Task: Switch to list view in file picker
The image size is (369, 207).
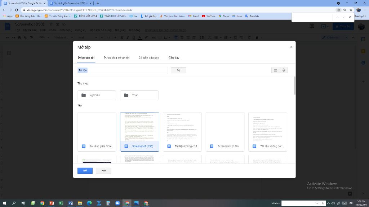Action: (275, 70)
